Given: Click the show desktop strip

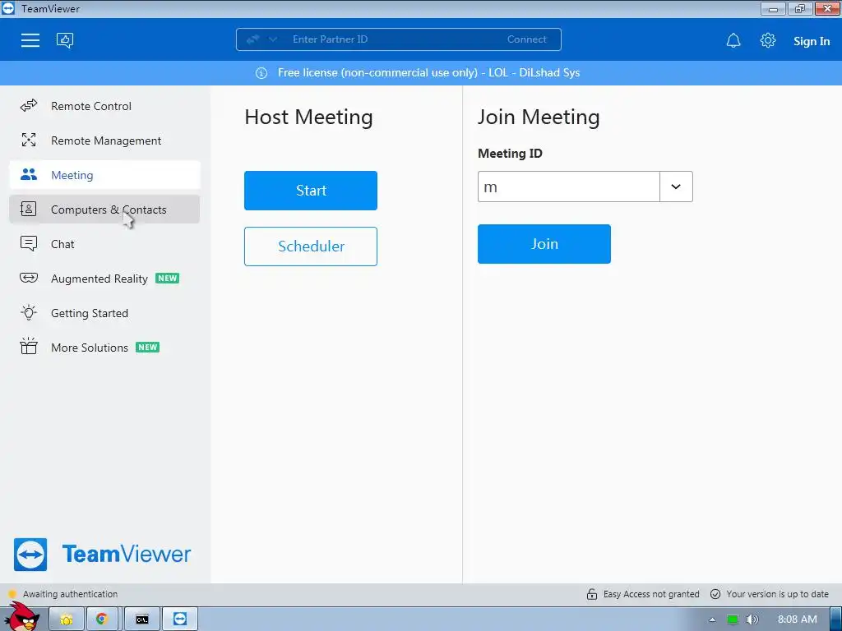Looking at the screenshot, I should pyautogui.click(x=836, y=619).
